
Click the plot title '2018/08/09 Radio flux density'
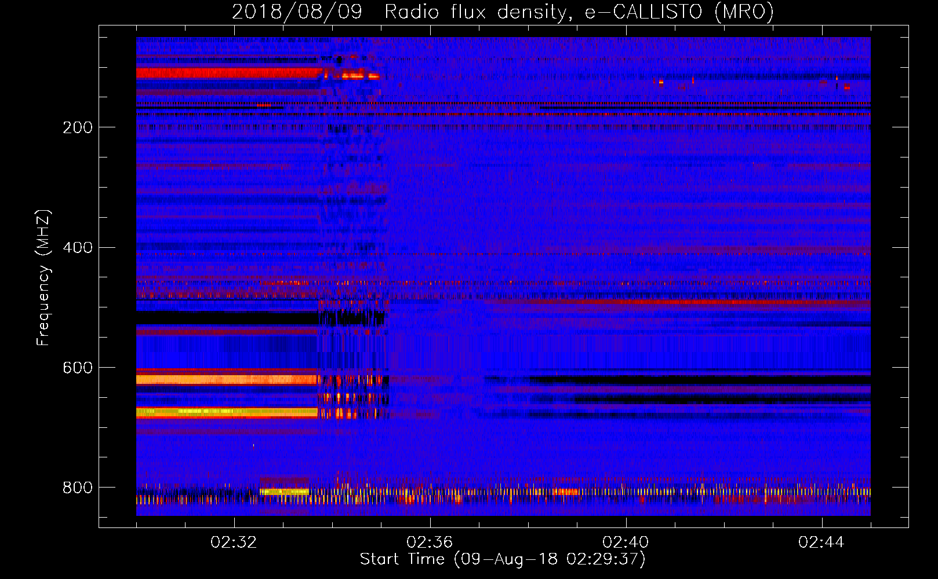pos(503,12)
